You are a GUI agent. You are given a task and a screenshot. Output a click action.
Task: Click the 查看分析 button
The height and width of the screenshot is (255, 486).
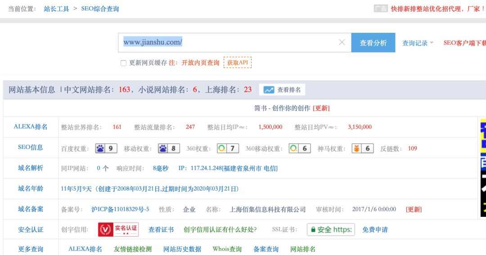click(373, 43)
